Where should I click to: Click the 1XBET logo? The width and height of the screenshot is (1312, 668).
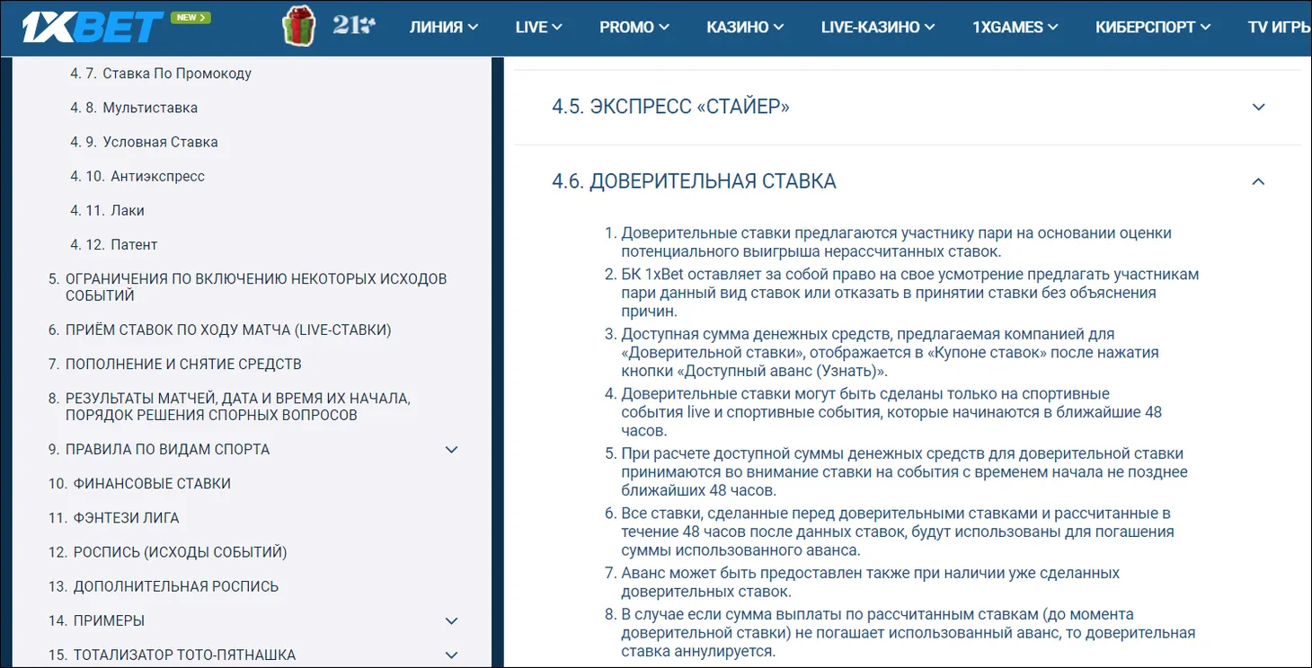click(93, 27)
